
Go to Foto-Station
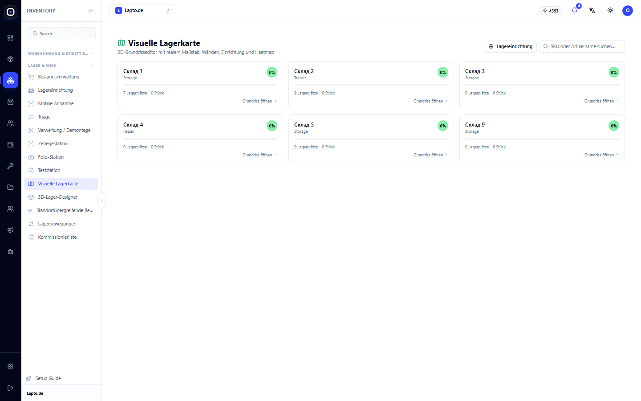[61, 157]
